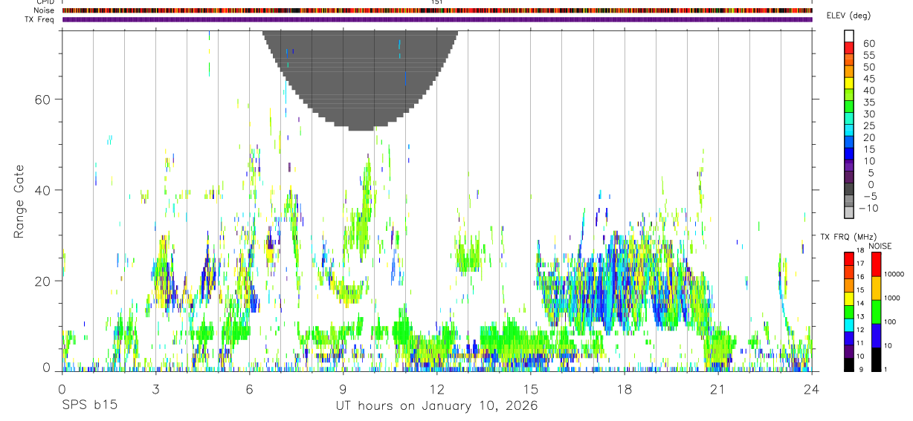Image resolution: width=913 pixels, height=421 pixels.
Task: Click the '12' tick on UT hours axis
Action: tap(436, 389)
